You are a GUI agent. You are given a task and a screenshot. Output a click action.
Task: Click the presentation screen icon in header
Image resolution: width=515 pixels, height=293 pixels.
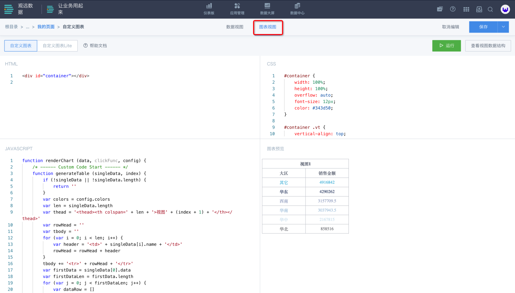[440, 9]
